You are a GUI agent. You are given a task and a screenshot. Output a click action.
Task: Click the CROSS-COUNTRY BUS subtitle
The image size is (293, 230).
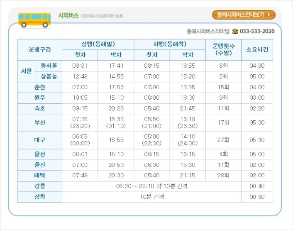[102, 16]
